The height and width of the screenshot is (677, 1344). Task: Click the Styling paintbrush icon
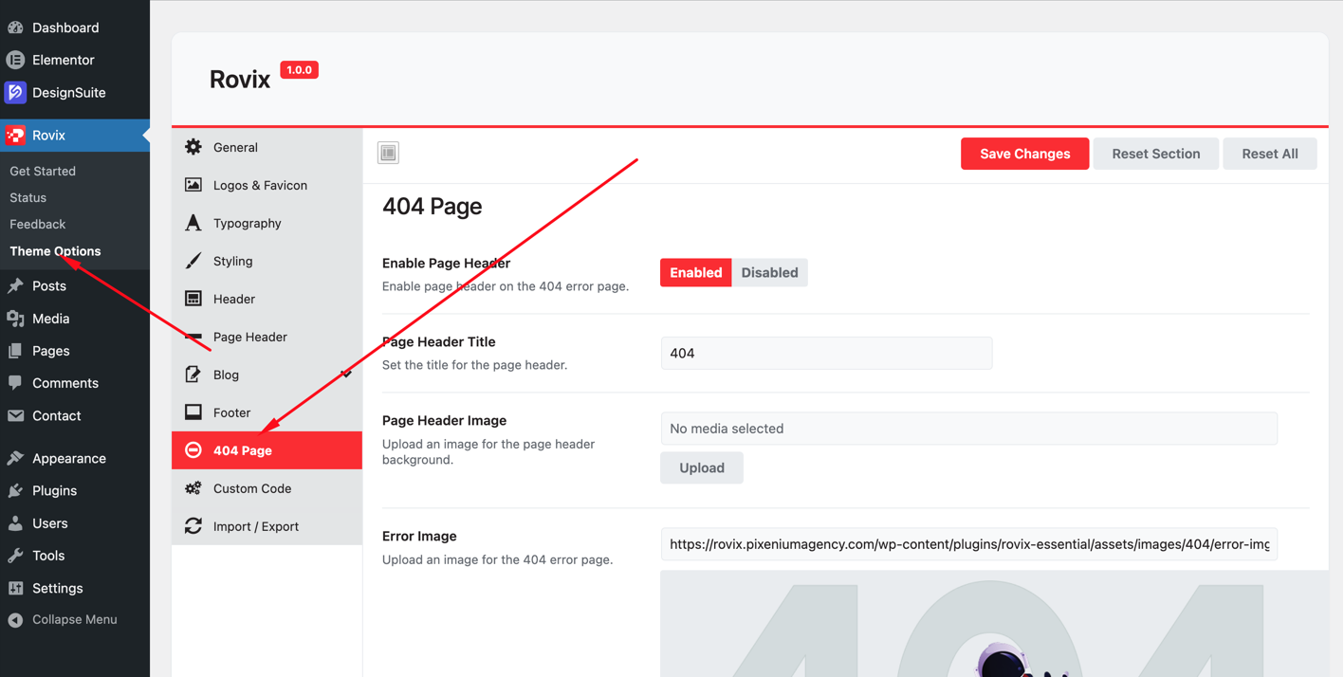pyautogui.click(x=193, y=261)
